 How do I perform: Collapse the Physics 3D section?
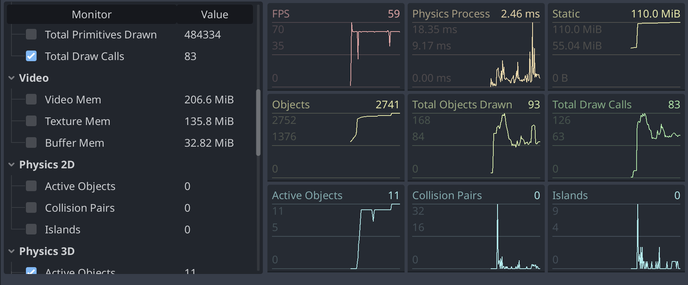pyautogui.click(x=11, y=251)
